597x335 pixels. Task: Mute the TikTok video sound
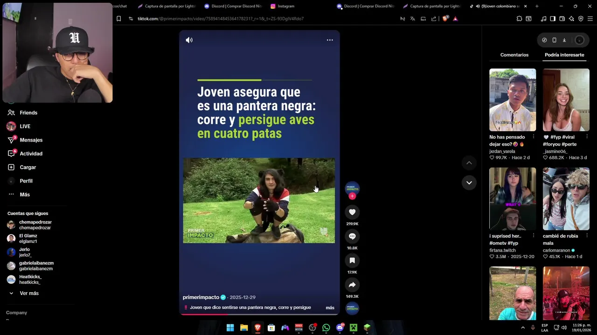(189, 40)
